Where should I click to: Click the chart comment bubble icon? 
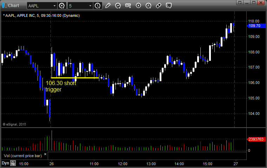click(168, 6)
